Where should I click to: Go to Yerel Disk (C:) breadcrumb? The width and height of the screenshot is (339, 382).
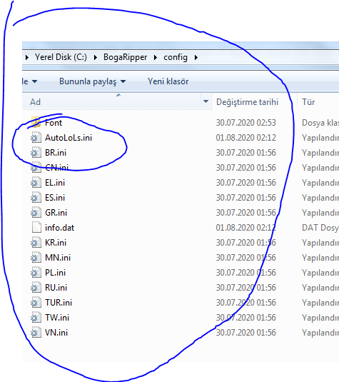[x=61, y=57]
